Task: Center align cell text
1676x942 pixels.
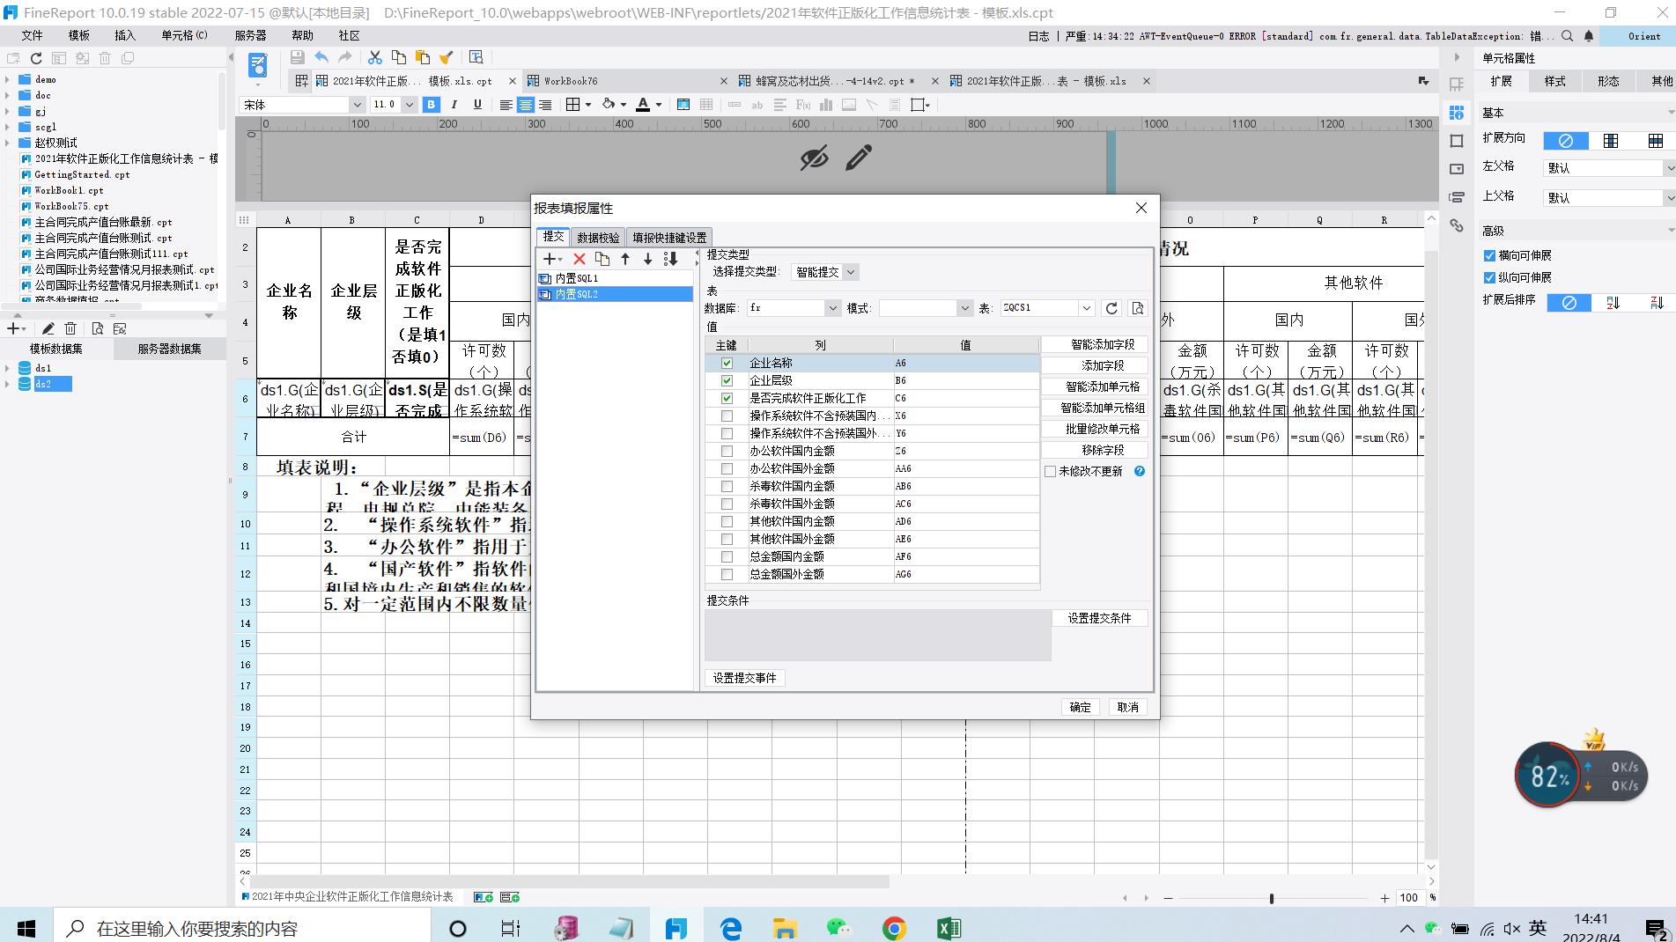Action: coord(525,104)
